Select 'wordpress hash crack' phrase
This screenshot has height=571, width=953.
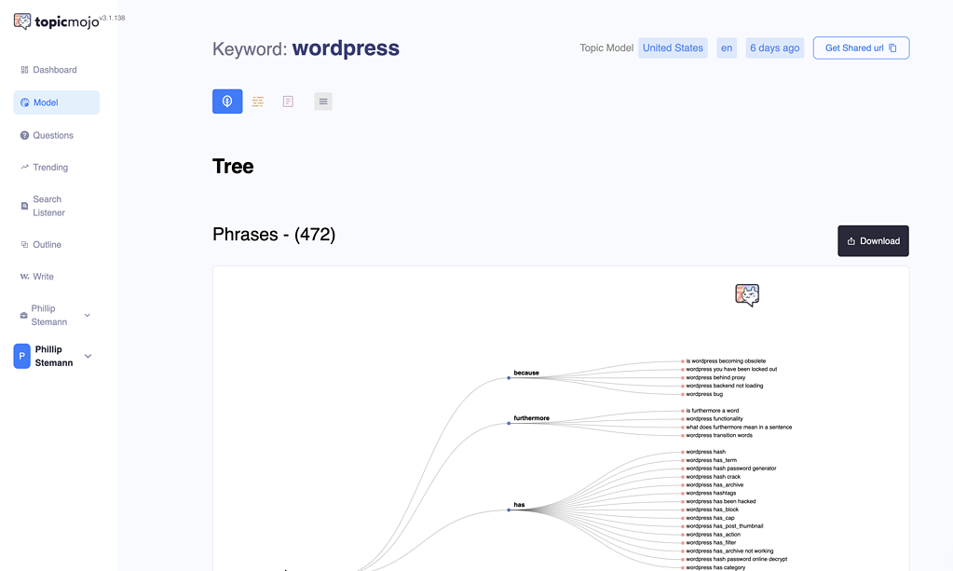pyautogui.click(x=713, y=477)
